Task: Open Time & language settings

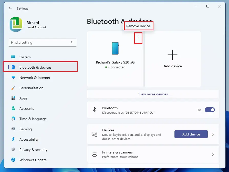Action: pyautogui.click(x=43, y=119)
